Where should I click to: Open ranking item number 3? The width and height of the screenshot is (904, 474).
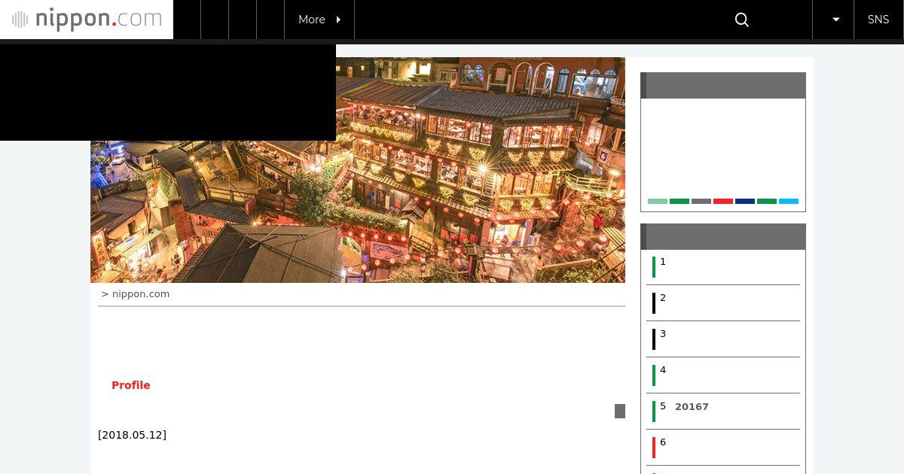point(723,339)
